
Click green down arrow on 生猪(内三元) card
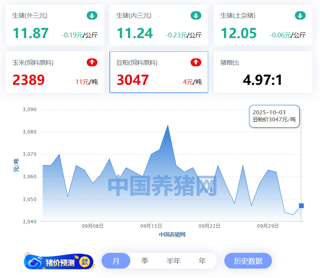[196, 16]
